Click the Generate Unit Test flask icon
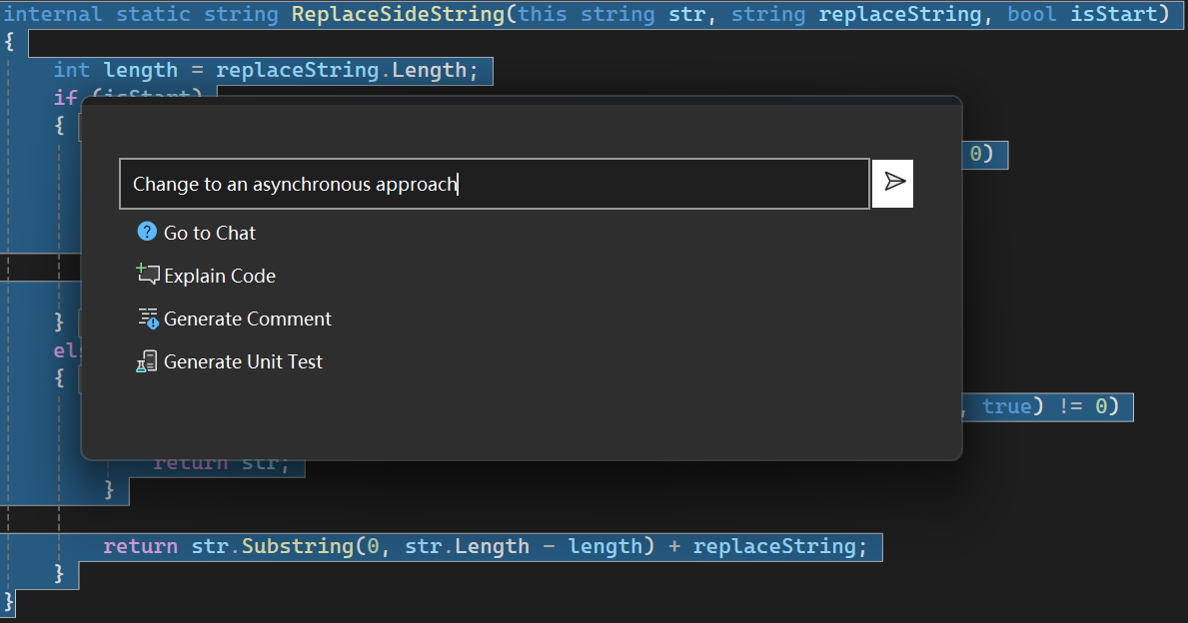The image size is (1188, 623). click(147, 361)
